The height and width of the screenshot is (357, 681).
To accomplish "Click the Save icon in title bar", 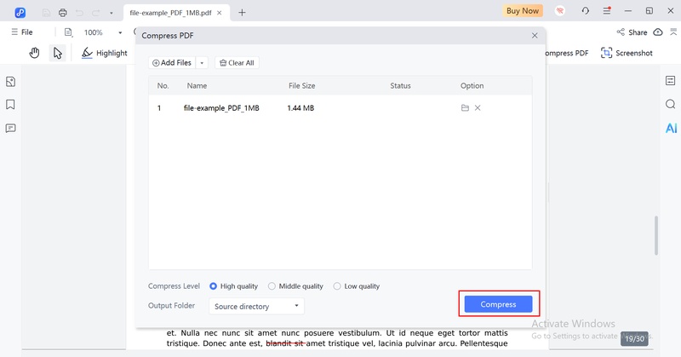I will pos(46,13).
